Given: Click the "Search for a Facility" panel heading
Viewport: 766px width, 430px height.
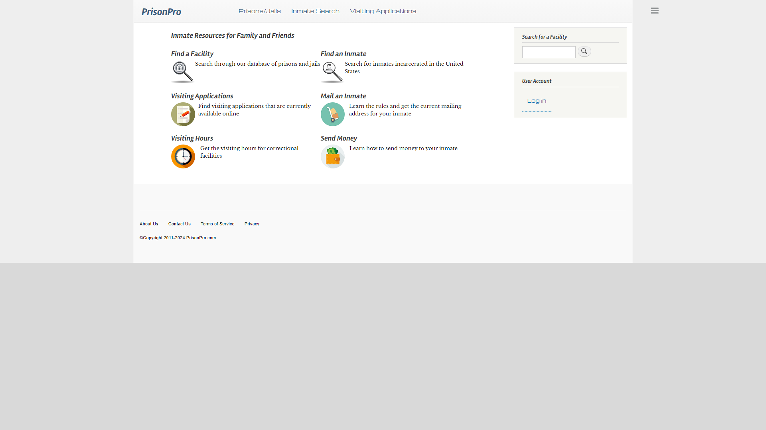Looking at the screenshot, I should (545, 37).
